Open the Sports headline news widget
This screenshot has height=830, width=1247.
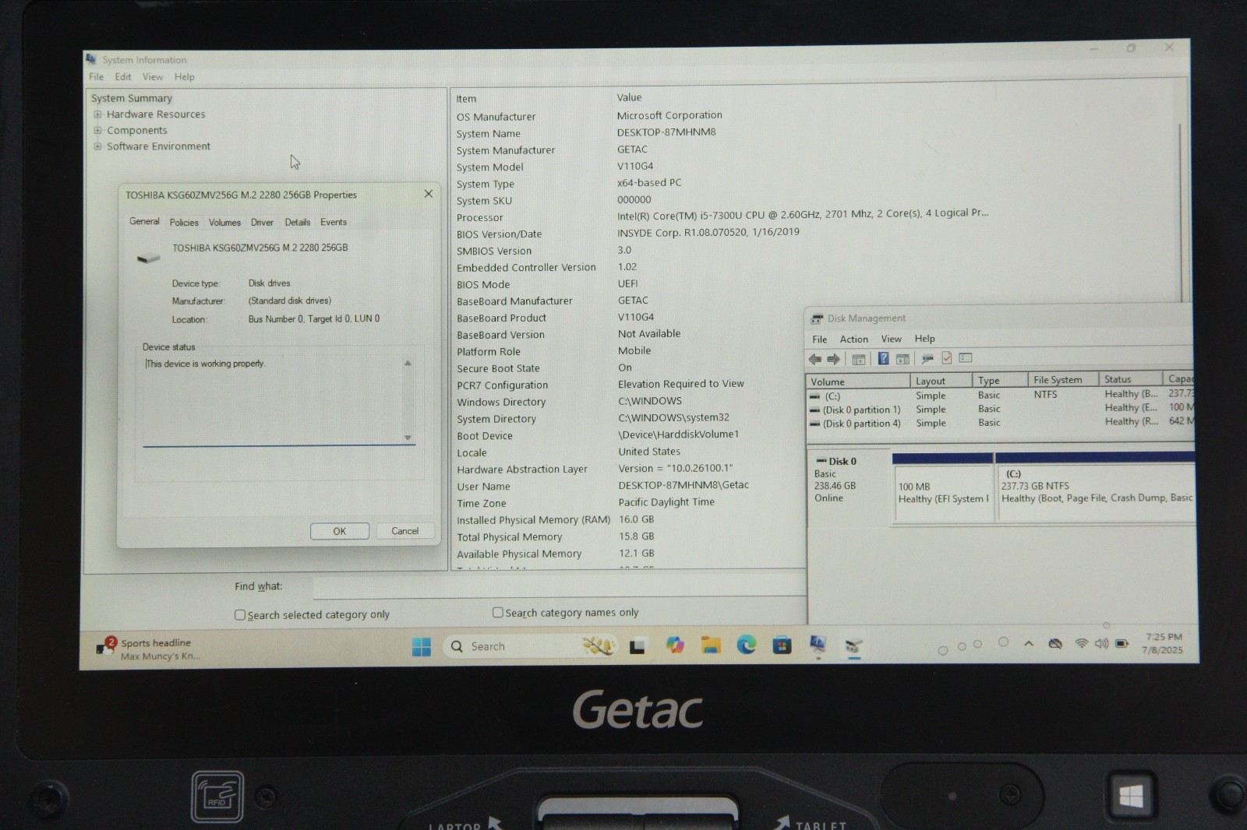[x=148, y=649]
